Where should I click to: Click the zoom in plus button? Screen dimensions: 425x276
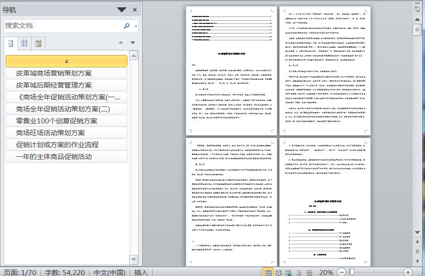pyautogui.click(x=408, y=272)
